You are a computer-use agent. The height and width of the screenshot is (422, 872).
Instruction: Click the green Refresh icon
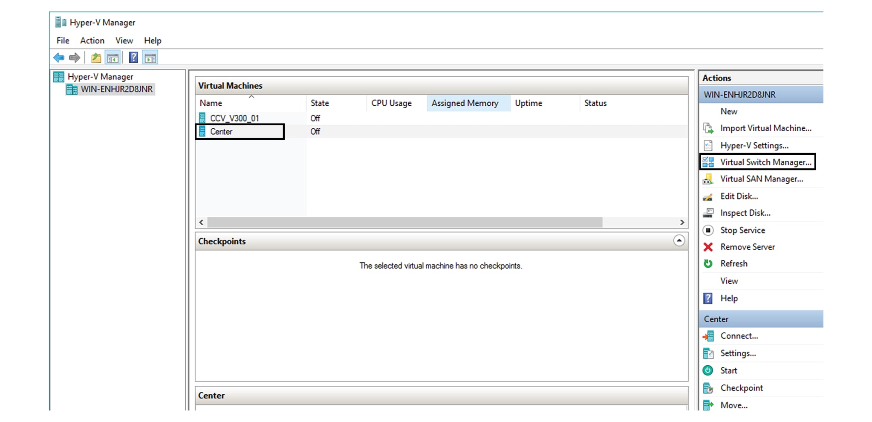pos(708,263)
